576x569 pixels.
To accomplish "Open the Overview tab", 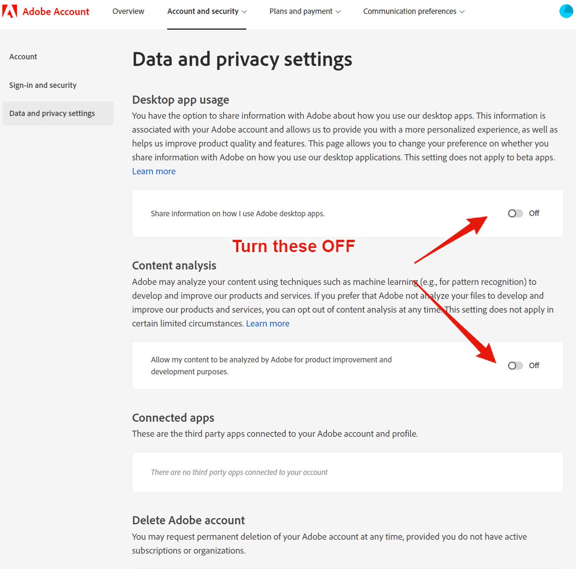I will [x=128, y=11].
